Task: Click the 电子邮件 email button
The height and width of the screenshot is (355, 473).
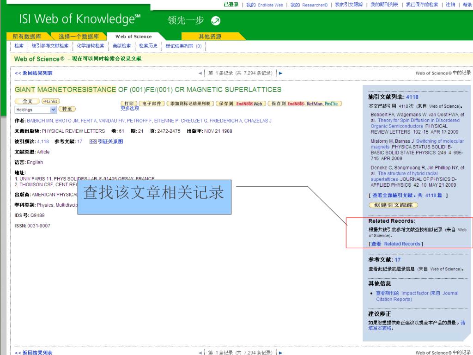Action: click(x=152, y=104)
